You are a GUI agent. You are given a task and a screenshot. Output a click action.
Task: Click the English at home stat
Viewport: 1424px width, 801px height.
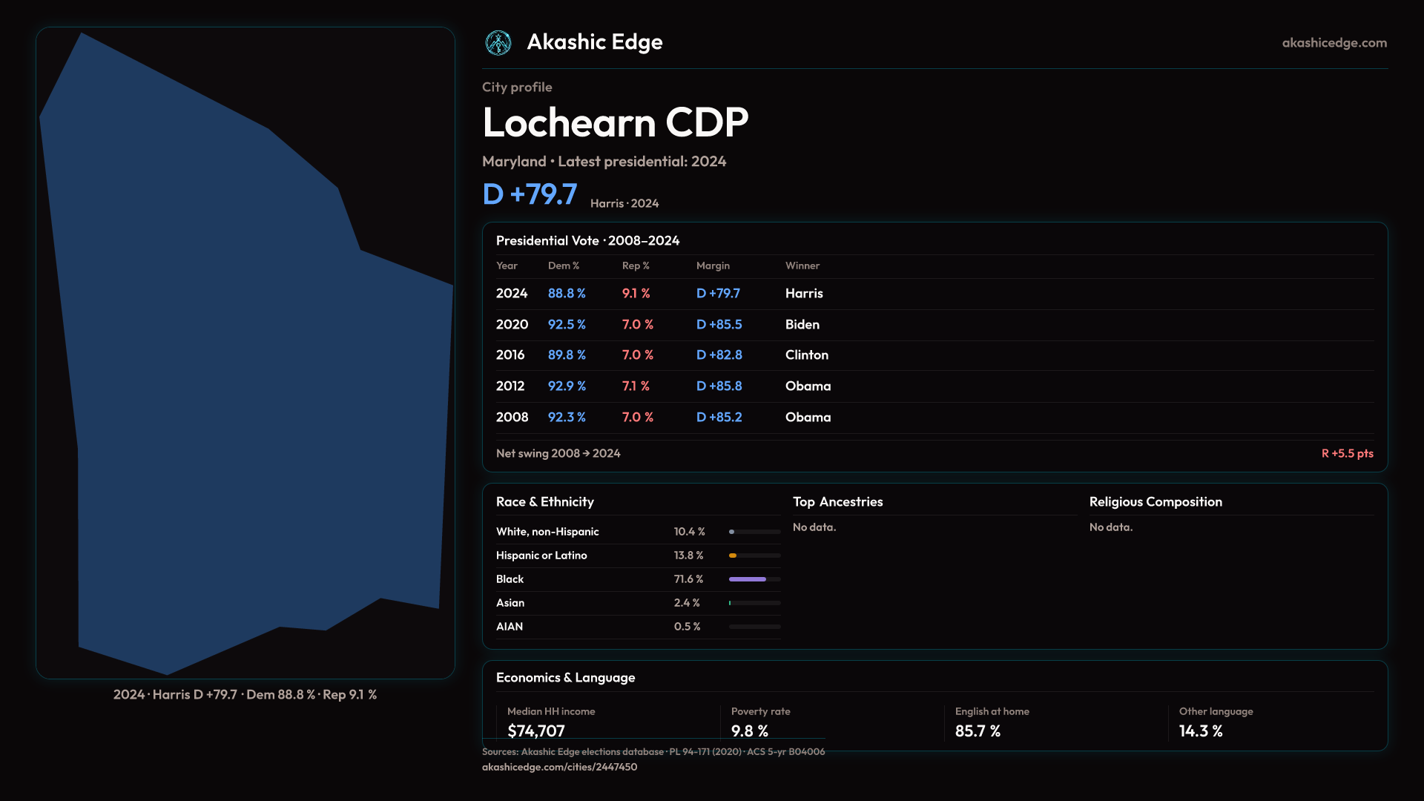[978, 731]
